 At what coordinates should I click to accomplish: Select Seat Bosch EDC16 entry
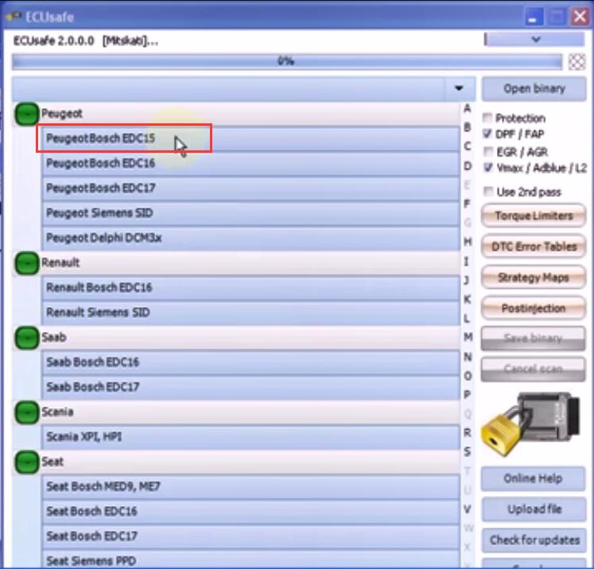click(250, 512)
